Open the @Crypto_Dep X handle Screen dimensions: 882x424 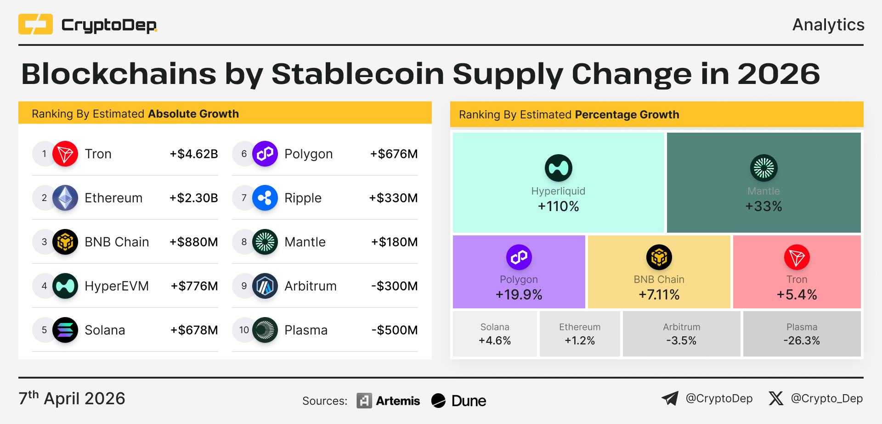point(826,398)
